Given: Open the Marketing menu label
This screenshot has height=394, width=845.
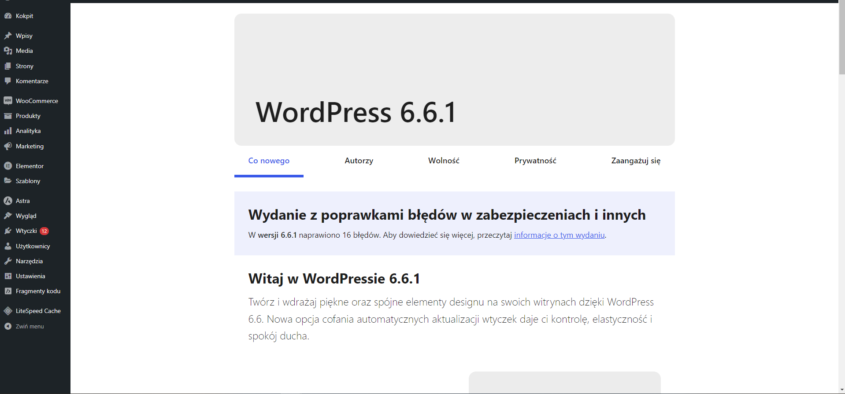Looking at the screenshot, I should point(30,146).
